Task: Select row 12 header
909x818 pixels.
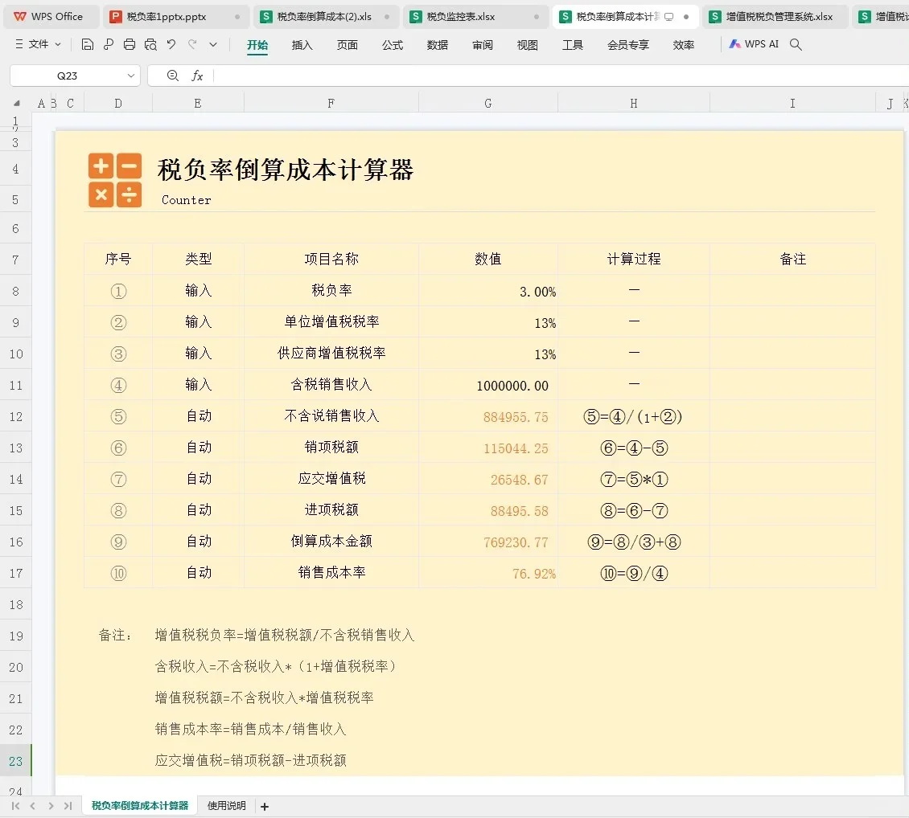Action: click(x=15, y=417)
